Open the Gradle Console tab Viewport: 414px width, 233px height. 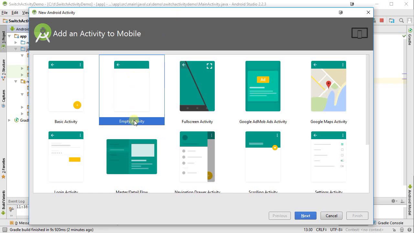coord(388,223)
